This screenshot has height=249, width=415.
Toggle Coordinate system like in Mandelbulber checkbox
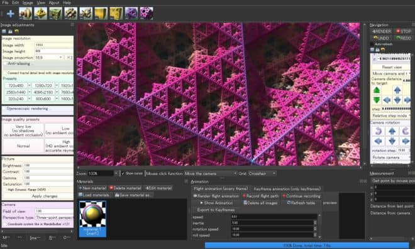coord(5,224)
